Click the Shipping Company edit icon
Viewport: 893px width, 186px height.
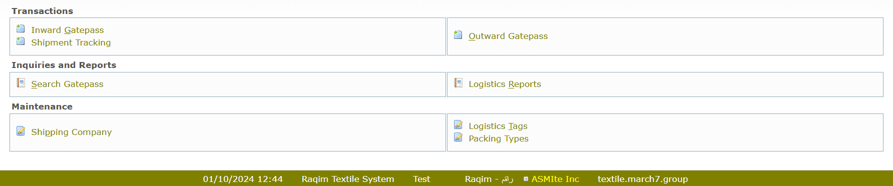tap(21, 130)
